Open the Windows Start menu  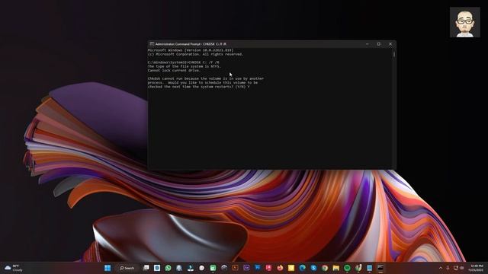pos(108,268)
